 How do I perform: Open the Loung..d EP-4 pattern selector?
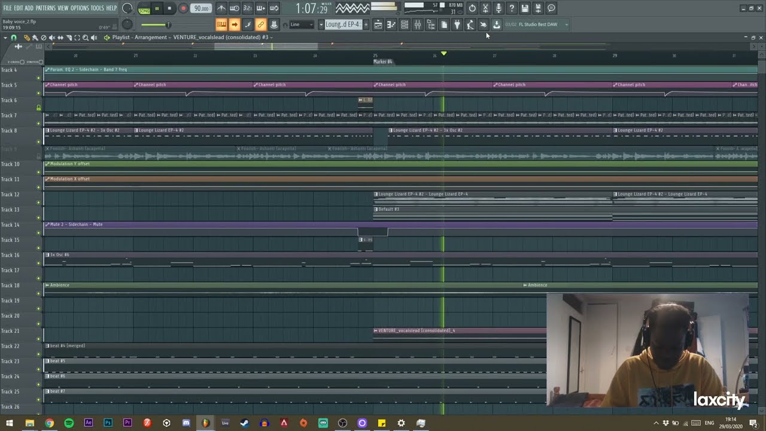coord(342,25)
